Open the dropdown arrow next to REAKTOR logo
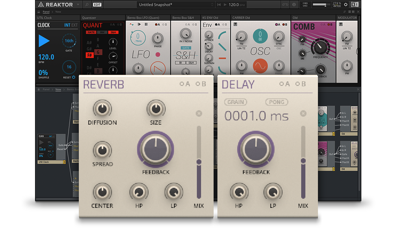 tap(78, 5)
